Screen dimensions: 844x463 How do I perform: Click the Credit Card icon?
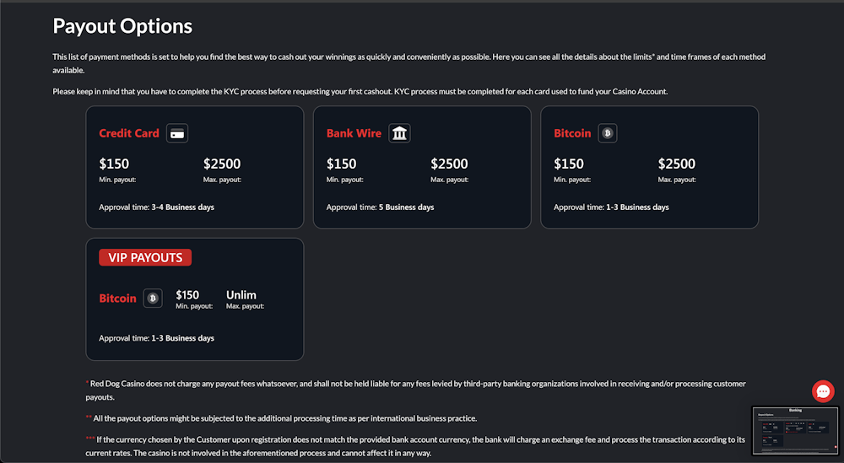tap(177, 133)
